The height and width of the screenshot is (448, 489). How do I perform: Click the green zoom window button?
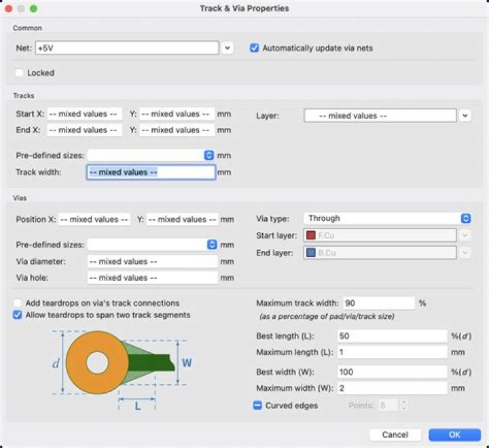(x=34, y=8)
